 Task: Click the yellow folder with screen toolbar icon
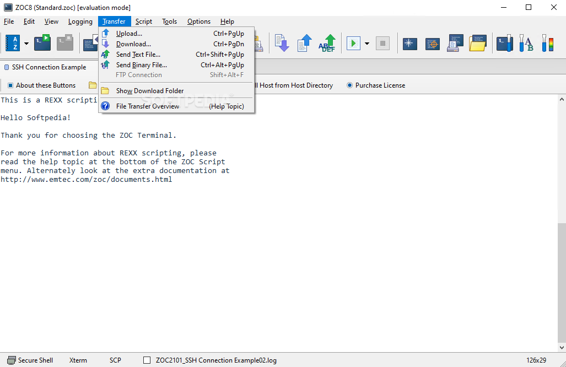click(478, 44)
